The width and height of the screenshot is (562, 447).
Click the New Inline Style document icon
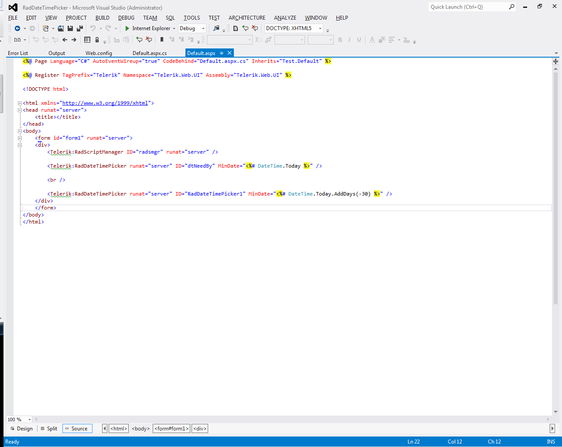[236, 28]
